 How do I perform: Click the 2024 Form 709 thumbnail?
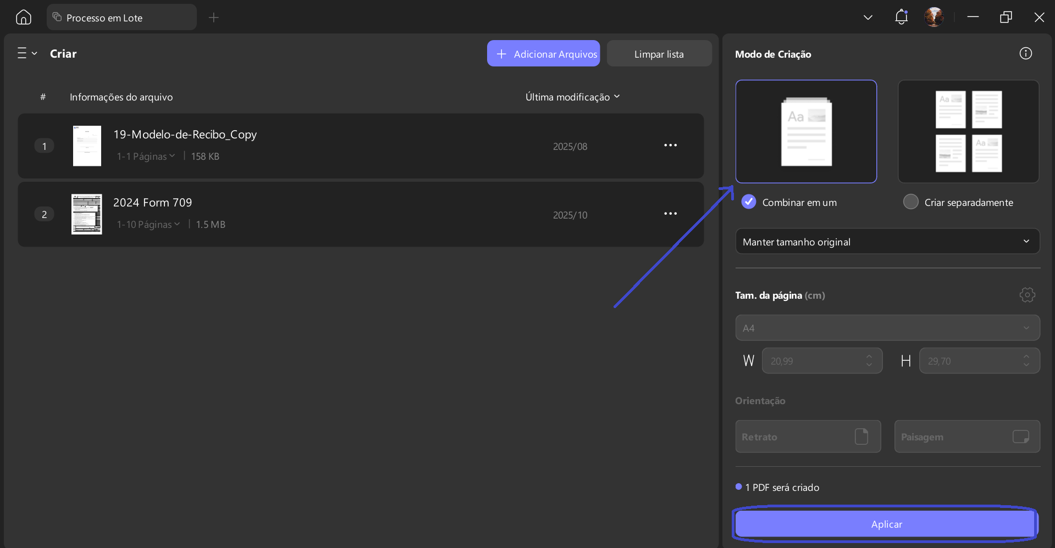(x=87, y=214)
